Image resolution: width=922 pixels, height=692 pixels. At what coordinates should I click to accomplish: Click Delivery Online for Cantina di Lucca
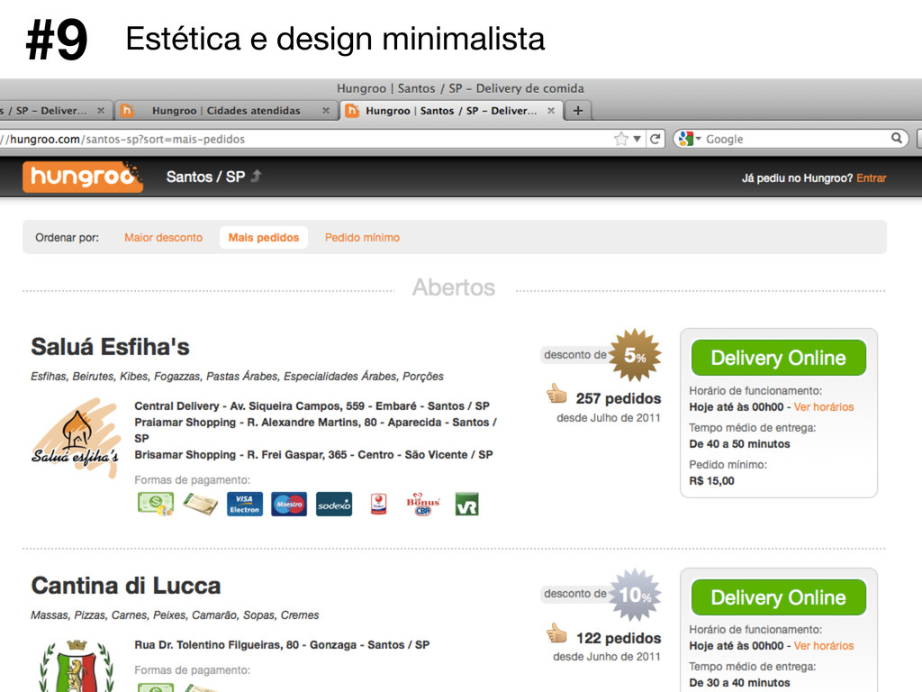coord(779,597)
